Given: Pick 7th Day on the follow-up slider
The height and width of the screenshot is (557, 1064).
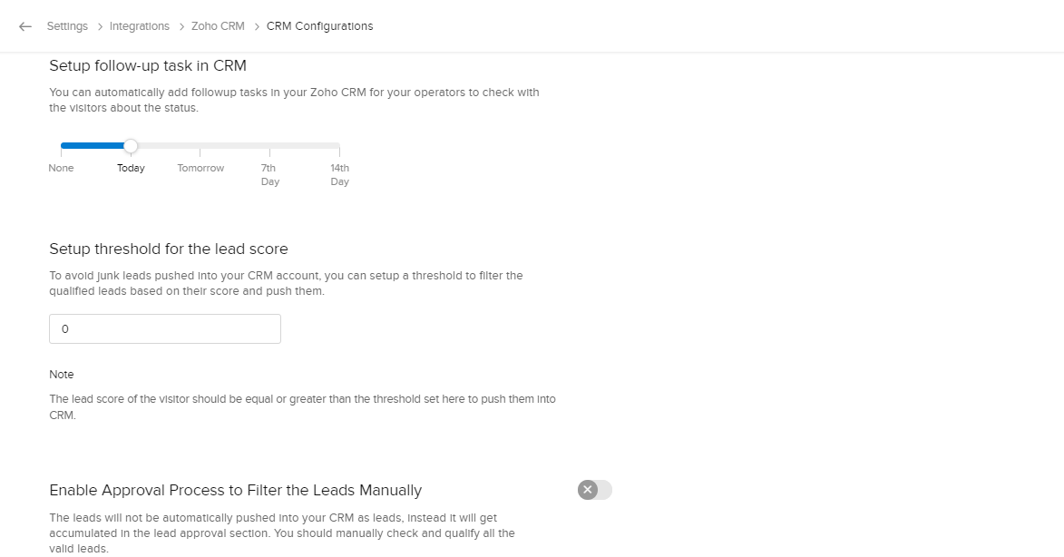Looking at the screenshot, I should click(x=269, y=174).
